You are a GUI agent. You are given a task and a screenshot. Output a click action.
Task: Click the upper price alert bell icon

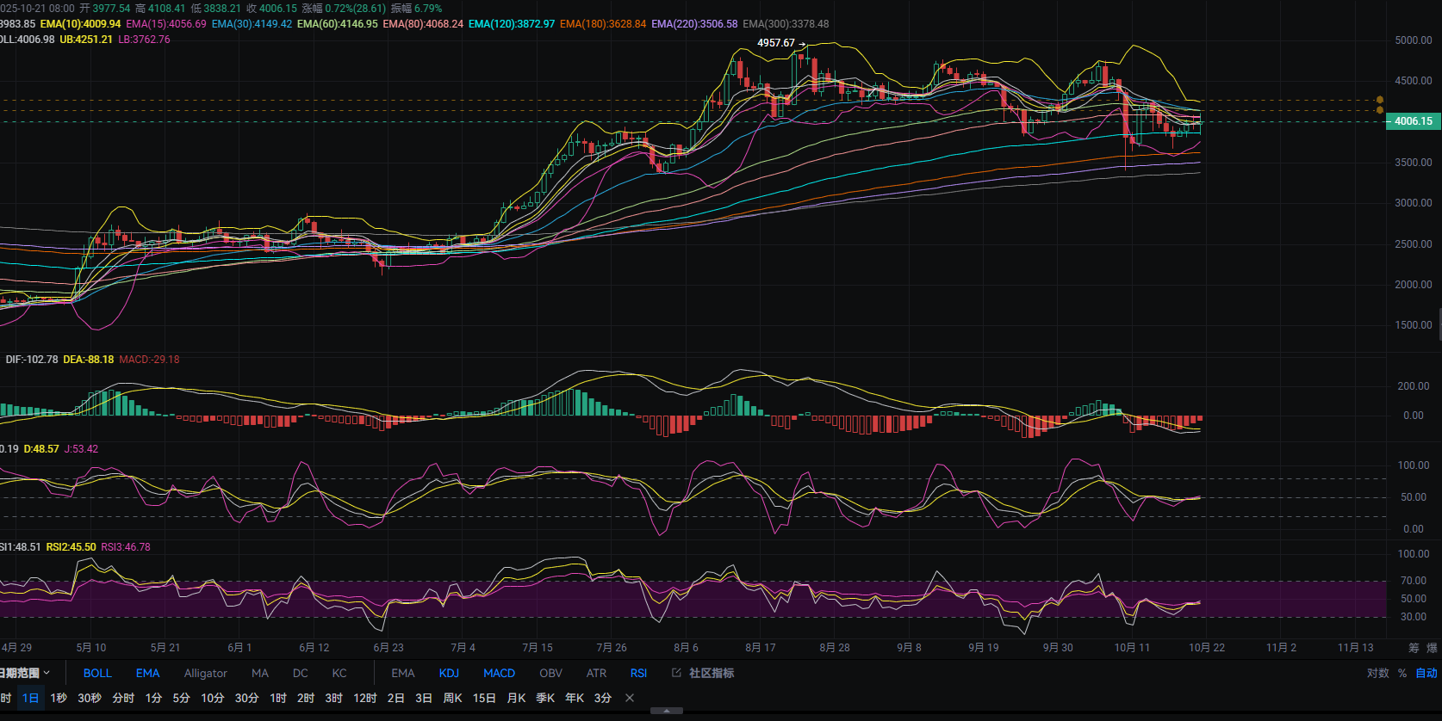(x=1379, y=100)
